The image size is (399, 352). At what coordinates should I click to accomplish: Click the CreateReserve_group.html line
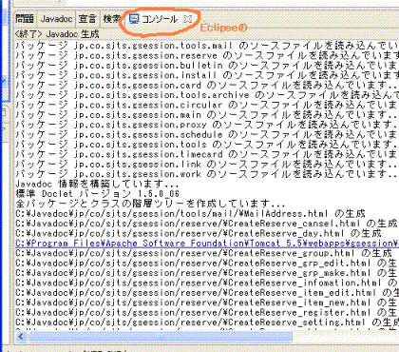click(203, 253)
